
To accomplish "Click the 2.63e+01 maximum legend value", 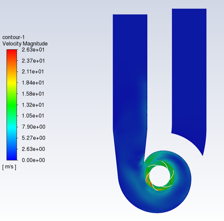I will coord(33,50).
